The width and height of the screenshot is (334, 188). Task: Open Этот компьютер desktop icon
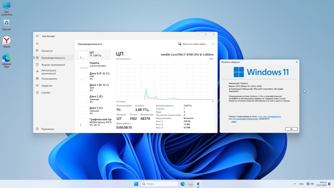pos(7,9)
